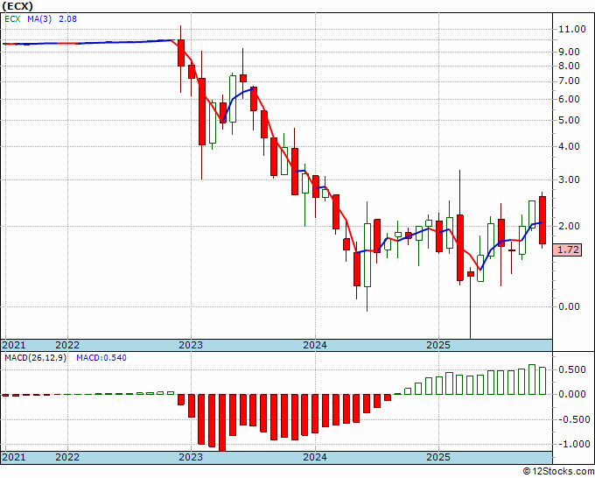Click the (ECX) chart title

[17, 6]
